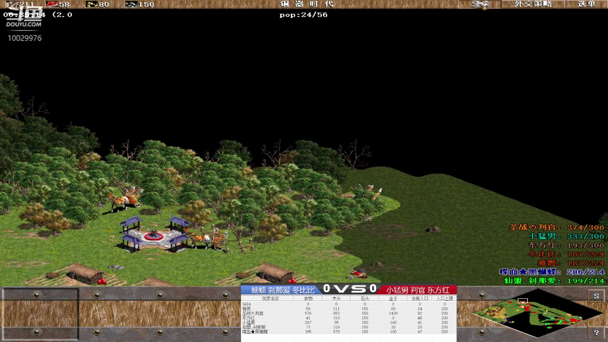Click the 人口上限 column header

tap(445, 298)
